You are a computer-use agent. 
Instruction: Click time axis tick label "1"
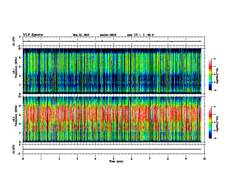[41, 159]
